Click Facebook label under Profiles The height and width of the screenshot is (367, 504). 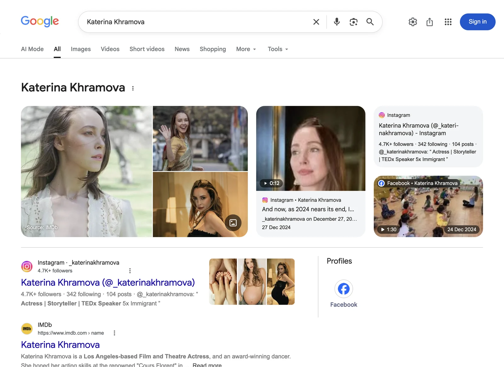tap(344, 305)
